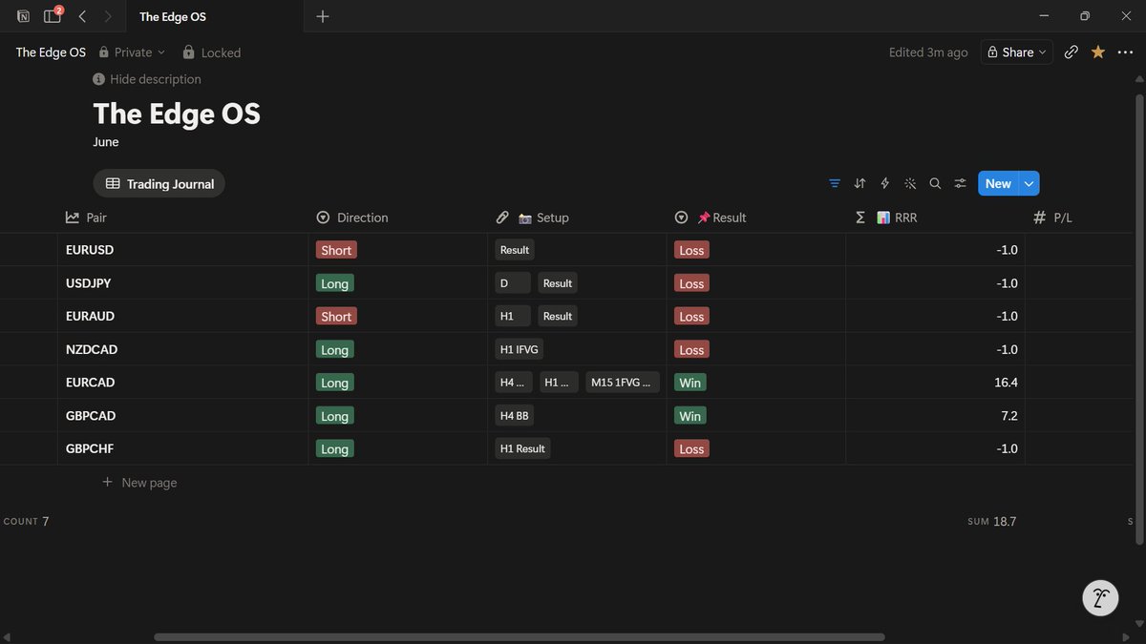Open the Notion app icon menu
This screenshot has width=1146, height=644.
click(23, 16)
